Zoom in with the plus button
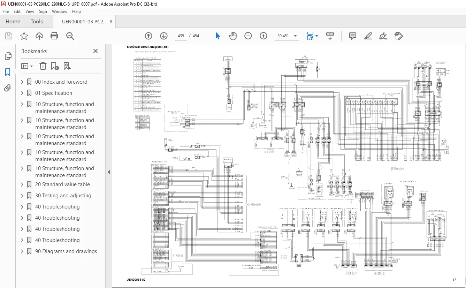This screenshot has height=288, width=466. click(263, 36)
